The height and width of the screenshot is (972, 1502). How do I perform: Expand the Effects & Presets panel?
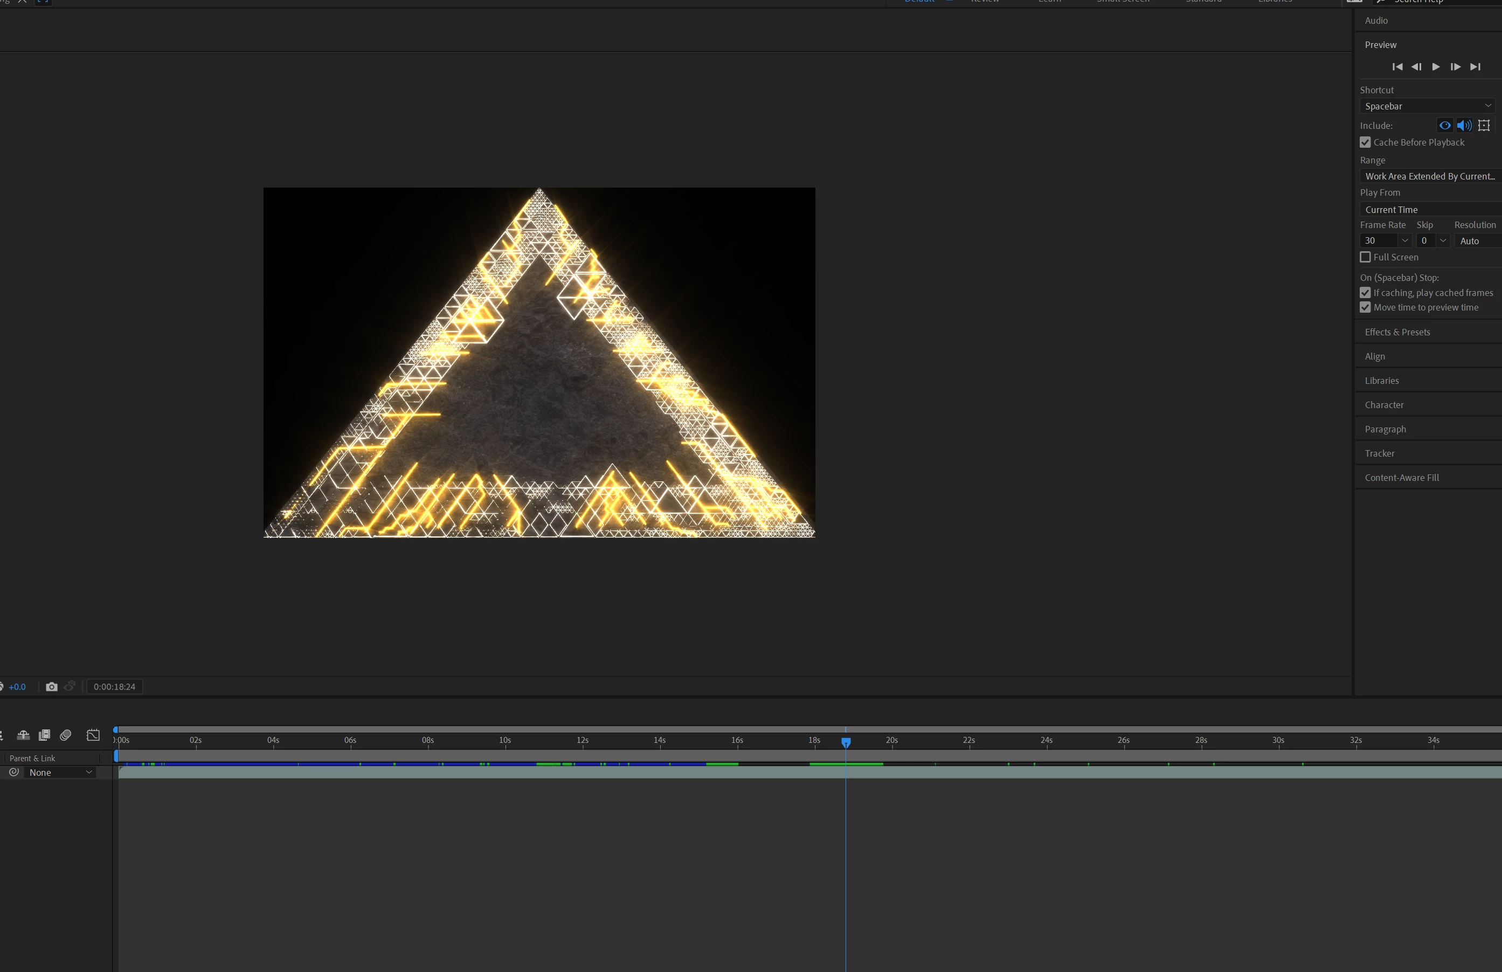tap(1397, 332)
